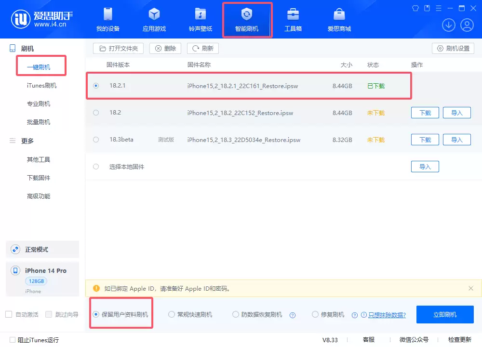Viewport: 482px width, 347px height.
Task: Go to 下载固件 sidebar item
Action: click(x=39, y=178)
